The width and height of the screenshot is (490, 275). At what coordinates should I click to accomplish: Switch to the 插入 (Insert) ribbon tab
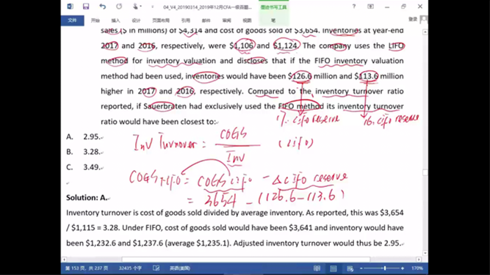coord(115,21)
